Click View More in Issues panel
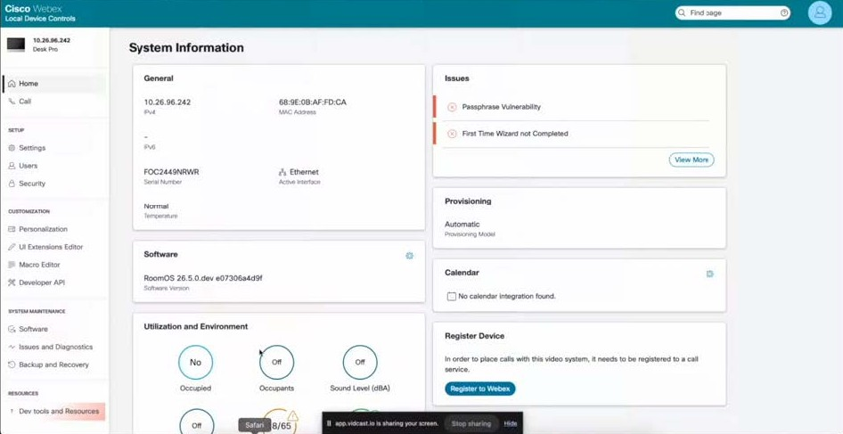Image resolution: width=843 pixels, height=434 pixels. point(691,160)
